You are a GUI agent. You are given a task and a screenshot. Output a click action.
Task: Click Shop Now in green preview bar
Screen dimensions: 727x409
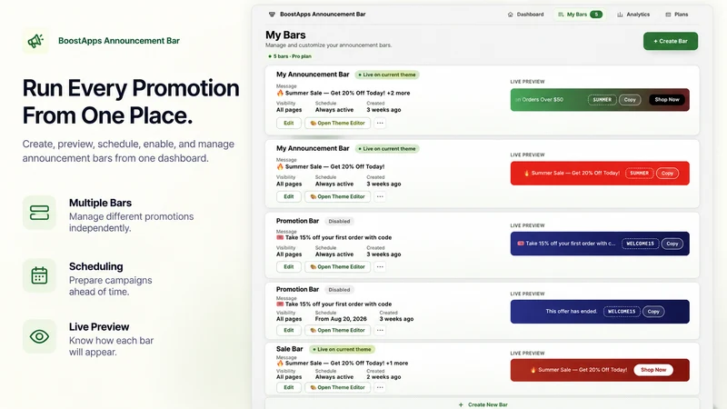pos(667,100)
